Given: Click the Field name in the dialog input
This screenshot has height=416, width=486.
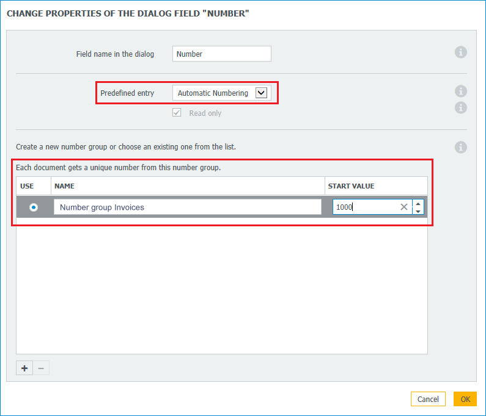Looking at the screenshot, I should [x=221, y=54].
